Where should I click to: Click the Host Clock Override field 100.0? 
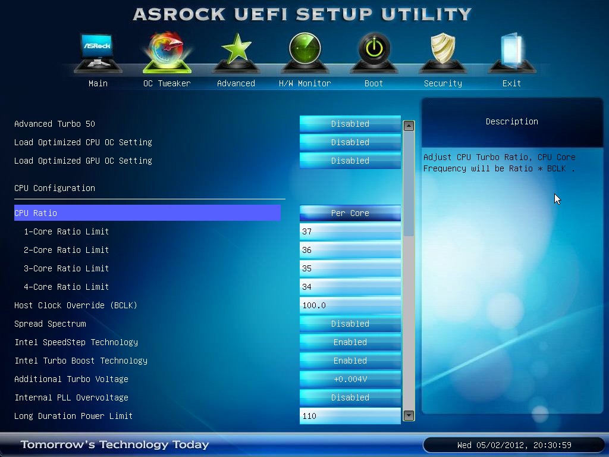pyautogui.click(x=350, y=305)
